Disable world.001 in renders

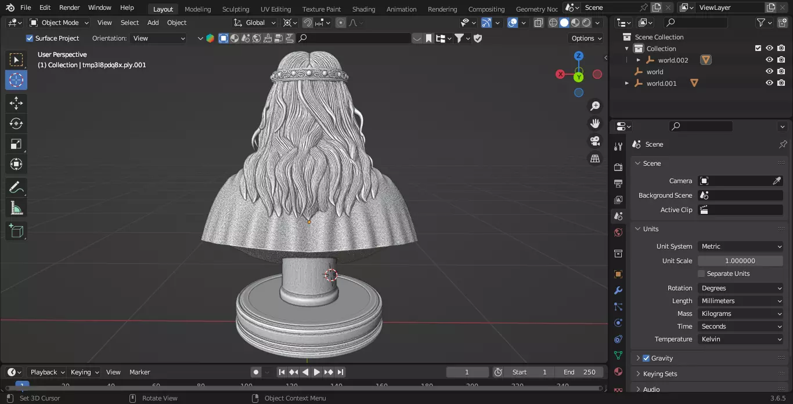tap(781, 83)
